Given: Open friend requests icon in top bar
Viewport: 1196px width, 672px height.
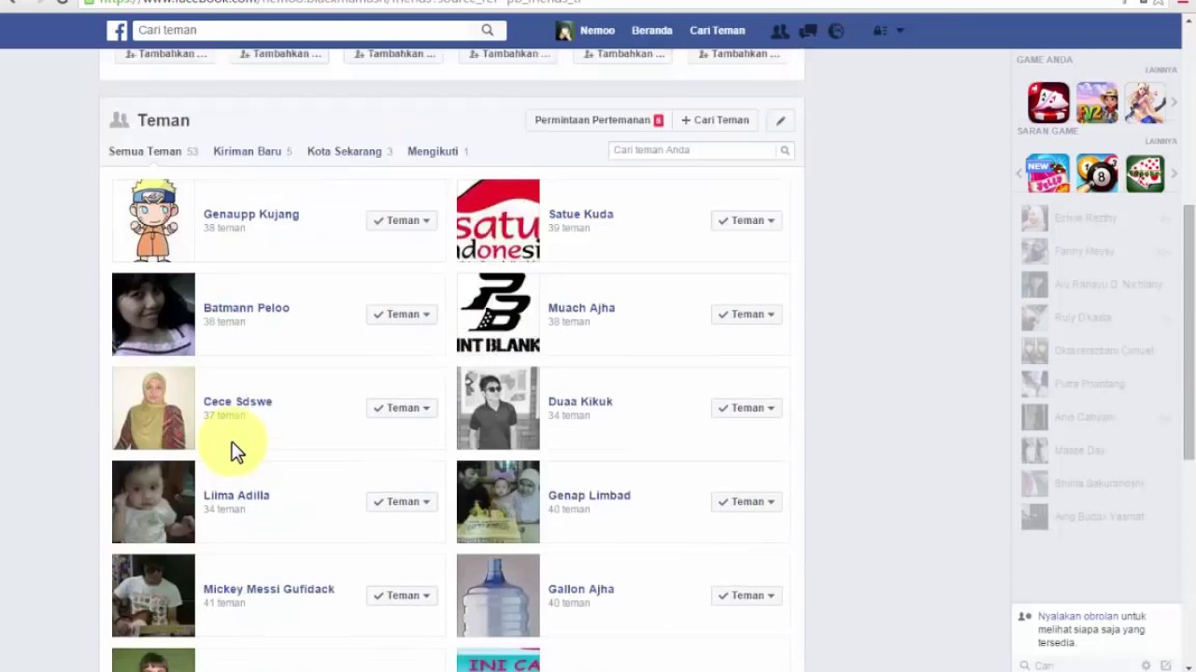Looking at the screenshot, I should click(x=780, y=31).
